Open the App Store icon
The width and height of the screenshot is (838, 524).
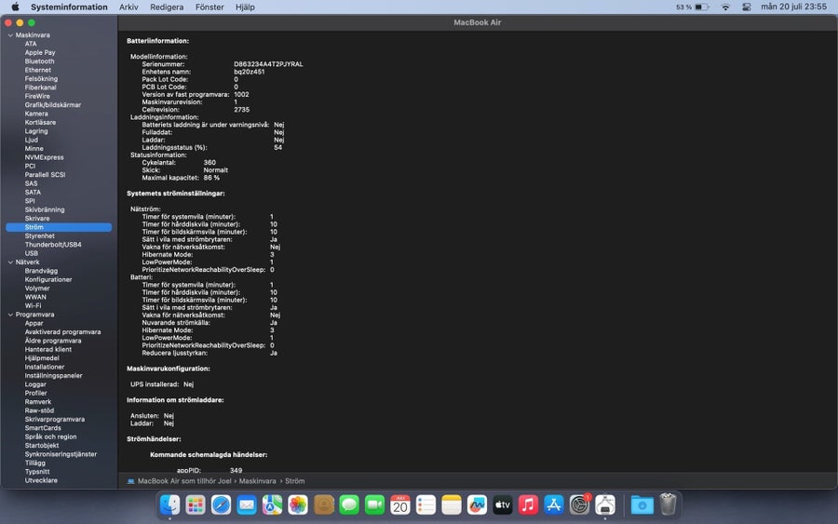tap(554, 504)
